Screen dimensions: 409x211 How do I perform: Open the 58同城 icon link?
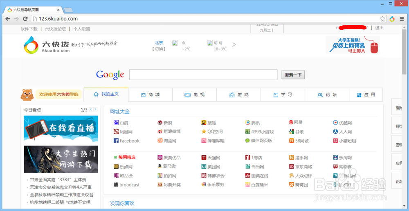[291, 141]
